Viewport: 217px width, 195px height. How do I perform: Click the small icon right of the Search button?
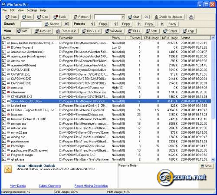coord(66,24)
